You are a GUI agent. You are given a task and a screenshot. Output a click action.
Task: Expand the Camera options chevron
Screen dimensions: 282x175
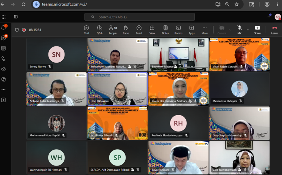(230, 30)
